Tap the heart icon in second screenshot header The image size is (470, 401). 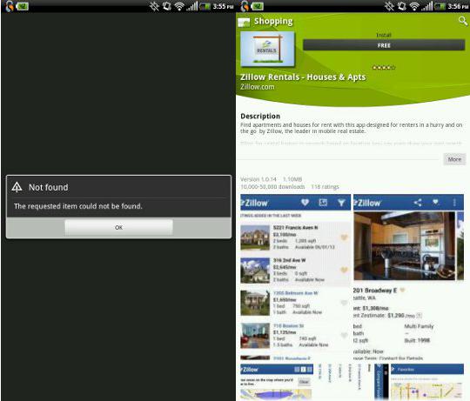pyautogui.click(x=435, y=202)
